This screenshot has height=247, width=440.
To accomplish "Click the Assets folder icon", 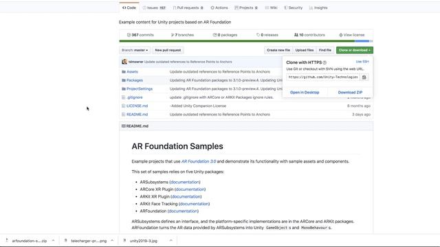I will pos(124,71).
